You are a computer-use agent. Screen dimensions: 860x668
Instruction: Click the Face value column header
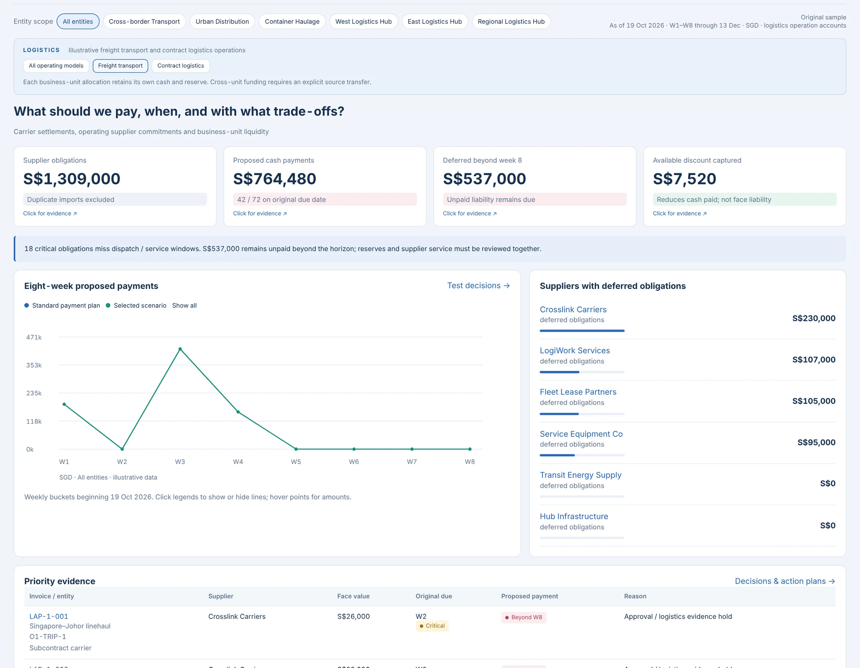pos(353,596)
